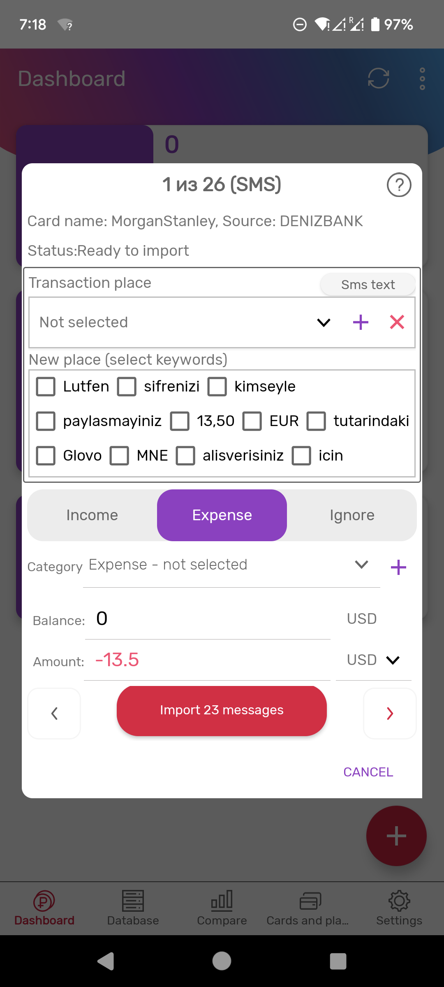The height and width of the screenshot is (987, 444).
Task: Add a new transaction place with plus icon
Action: tap(361, 322)
